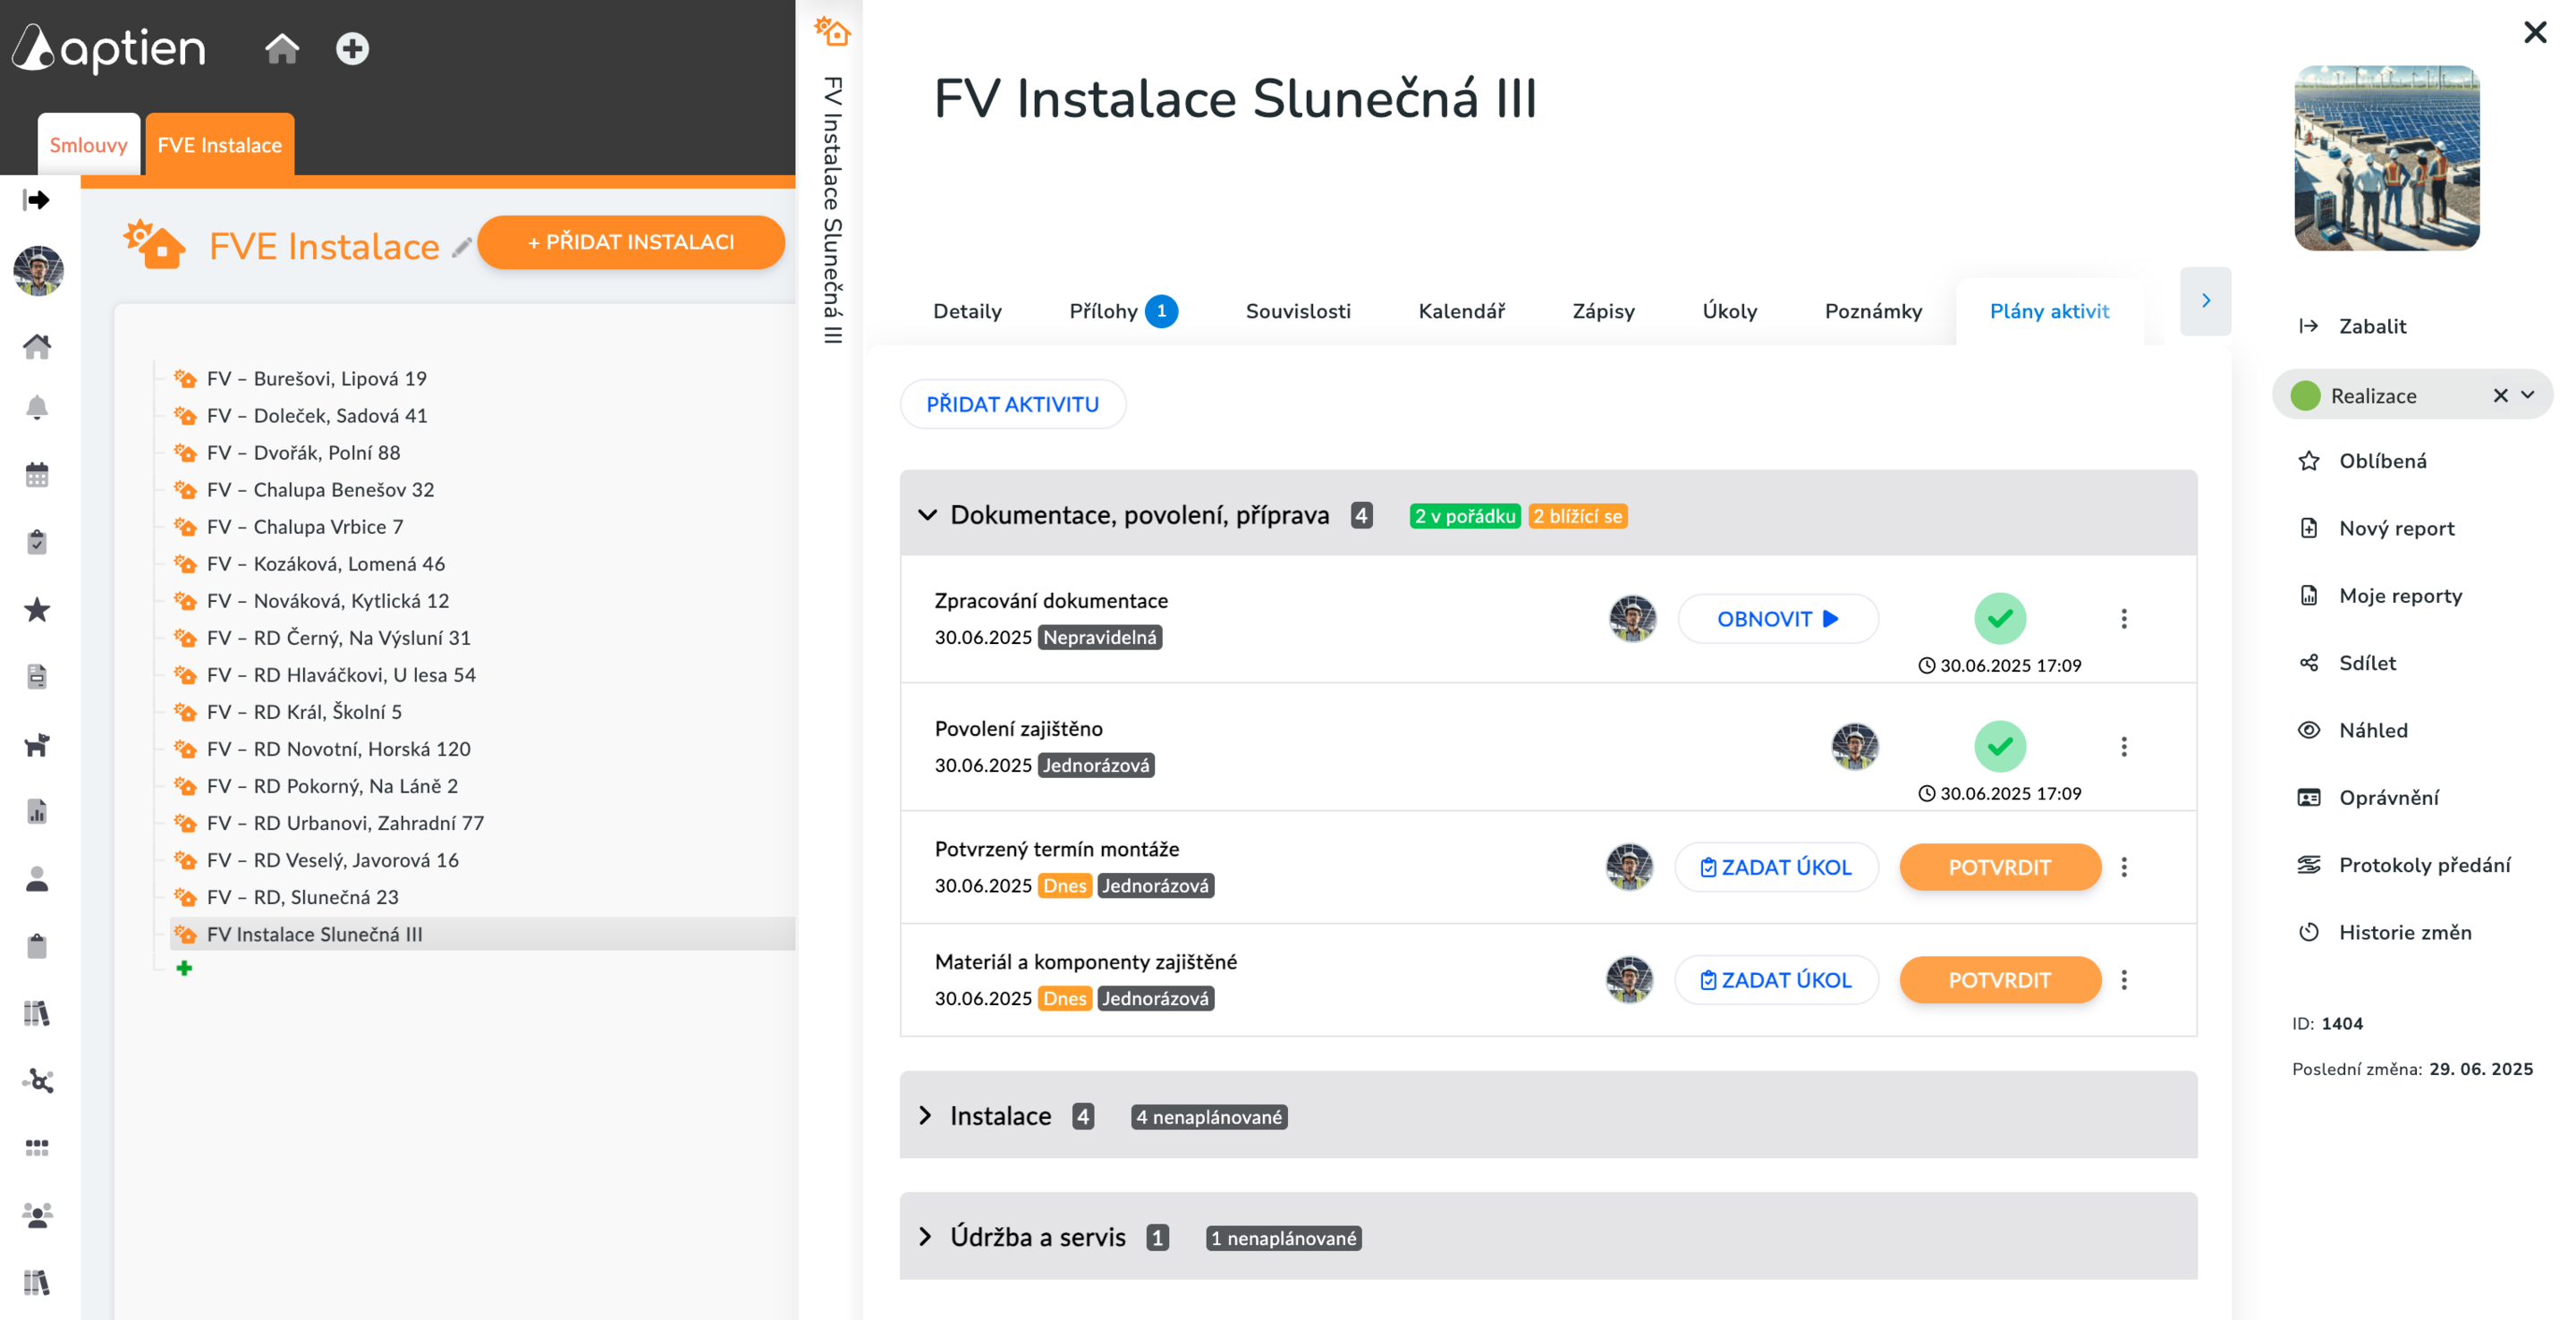The height and width of the screenshot is (1320, 2576).
Task: Open people group icon in sidebar
Action: 37,1215
